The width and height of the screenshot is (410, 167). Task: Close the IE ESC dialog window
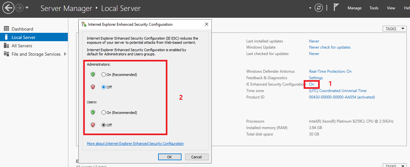[x=207, y=24]
